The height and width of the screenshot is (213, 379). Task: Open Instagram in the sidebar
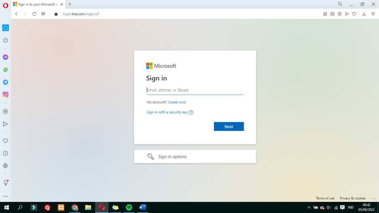click(6, 95)
